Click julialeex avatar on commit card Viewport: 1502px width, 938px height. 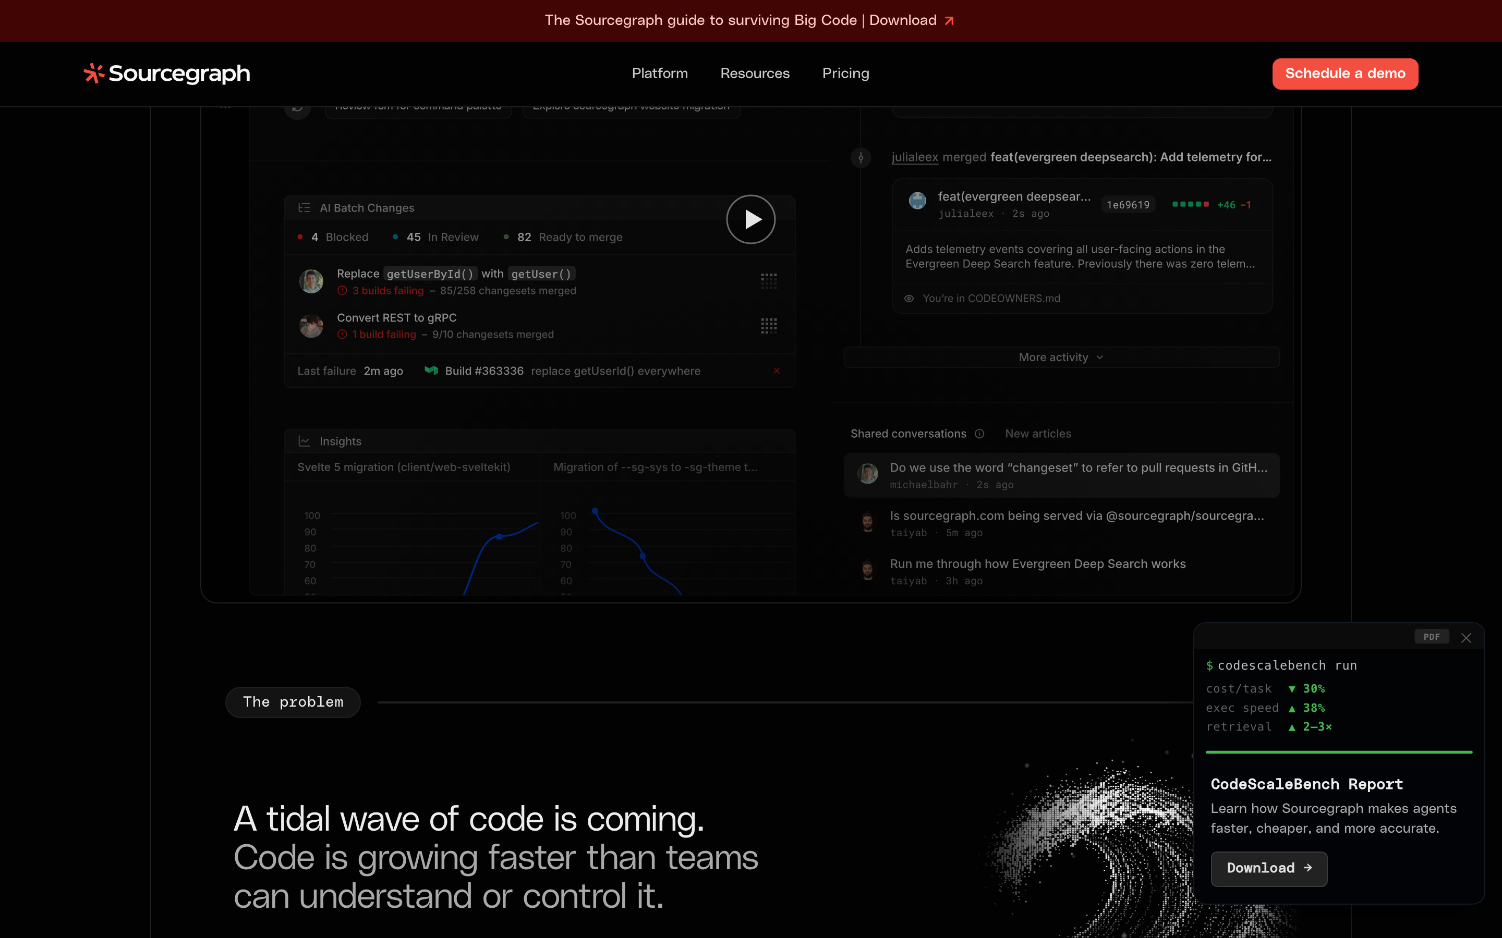[917, 201]
